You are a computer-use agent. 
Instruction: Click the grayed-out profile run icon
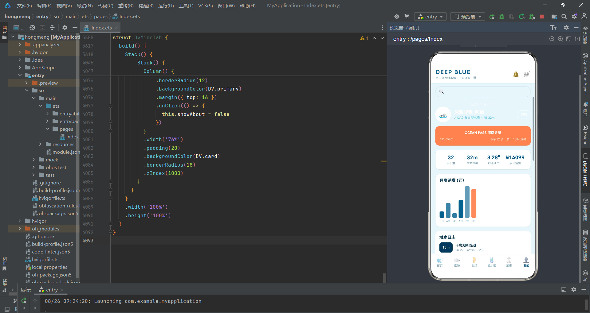[x=512, y=17]
